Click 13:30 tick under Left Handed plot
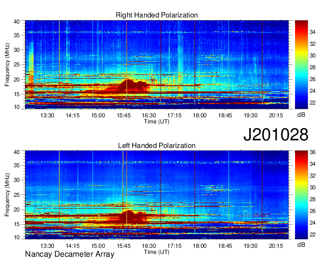Image resolution: width=321 pixels, height=260 pixels. pos(47,245)
